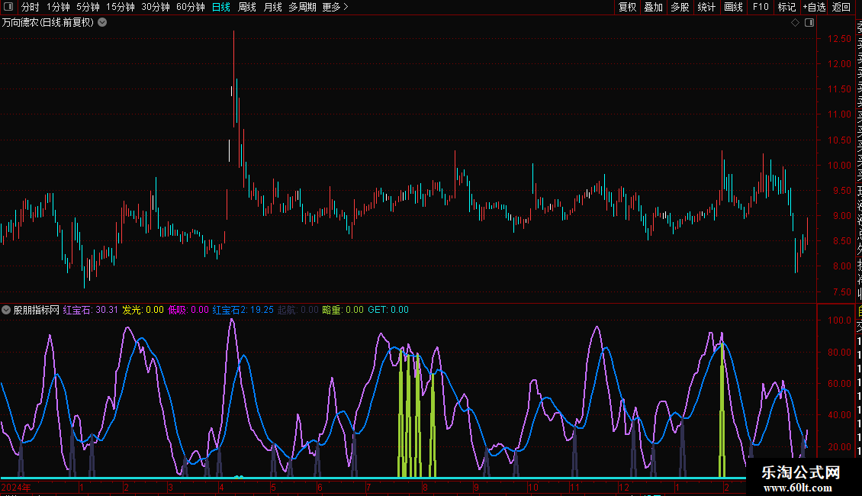Open F10 company information
This screenshot has width=862, height=496.
point(761,7)
